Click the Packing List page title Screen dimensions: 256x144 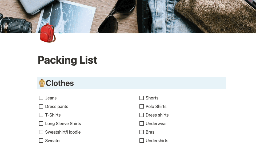click(x=67, y=60)
